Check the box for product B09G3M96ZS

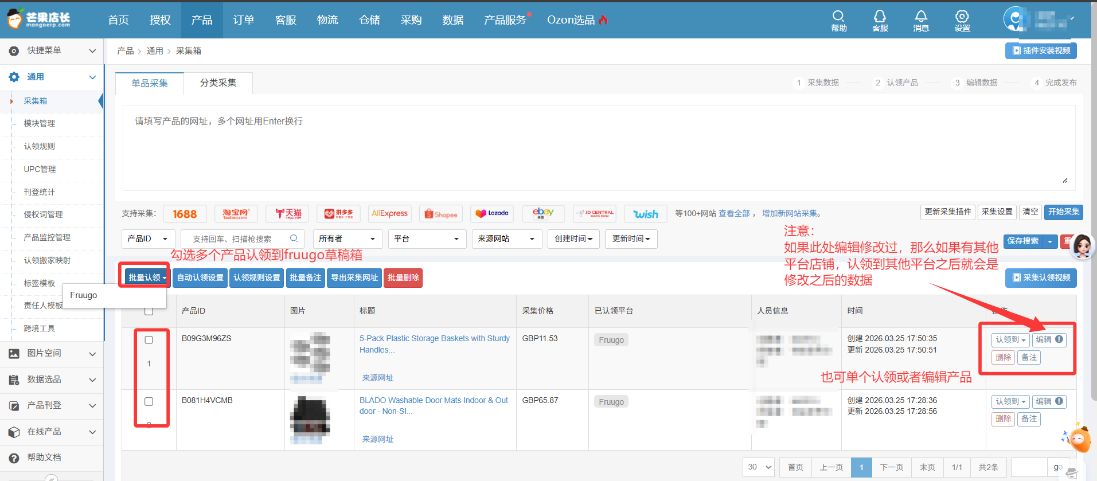tap(149, 340)
